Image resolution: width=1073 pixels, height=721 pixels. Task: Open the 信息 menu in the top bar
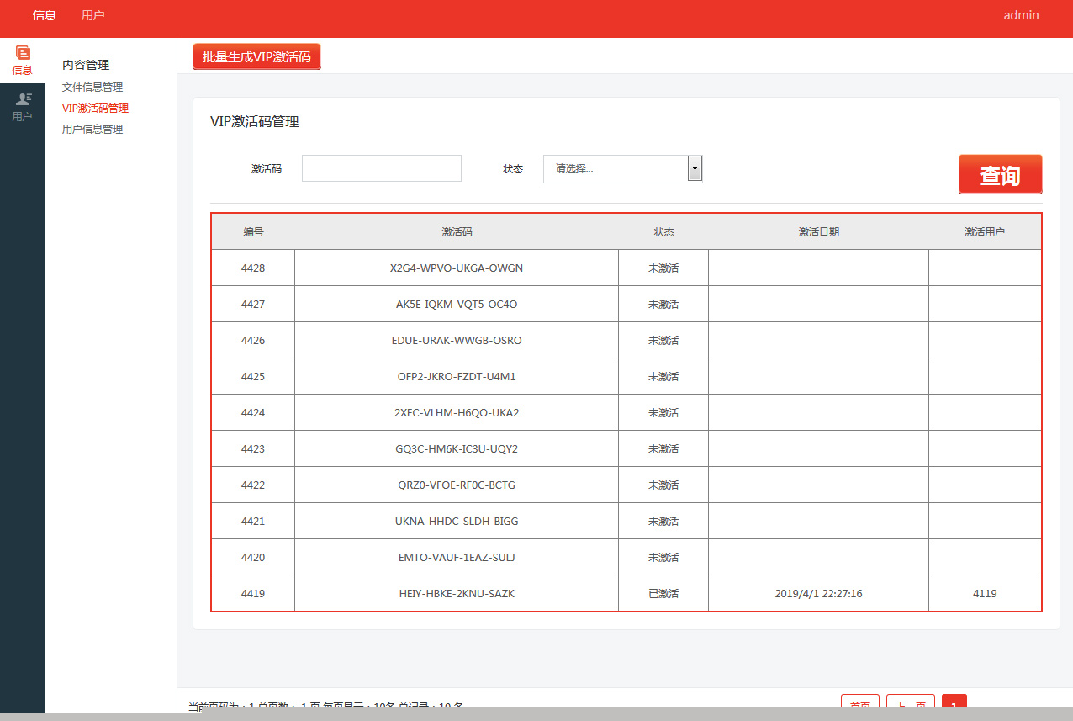[44, 14]
